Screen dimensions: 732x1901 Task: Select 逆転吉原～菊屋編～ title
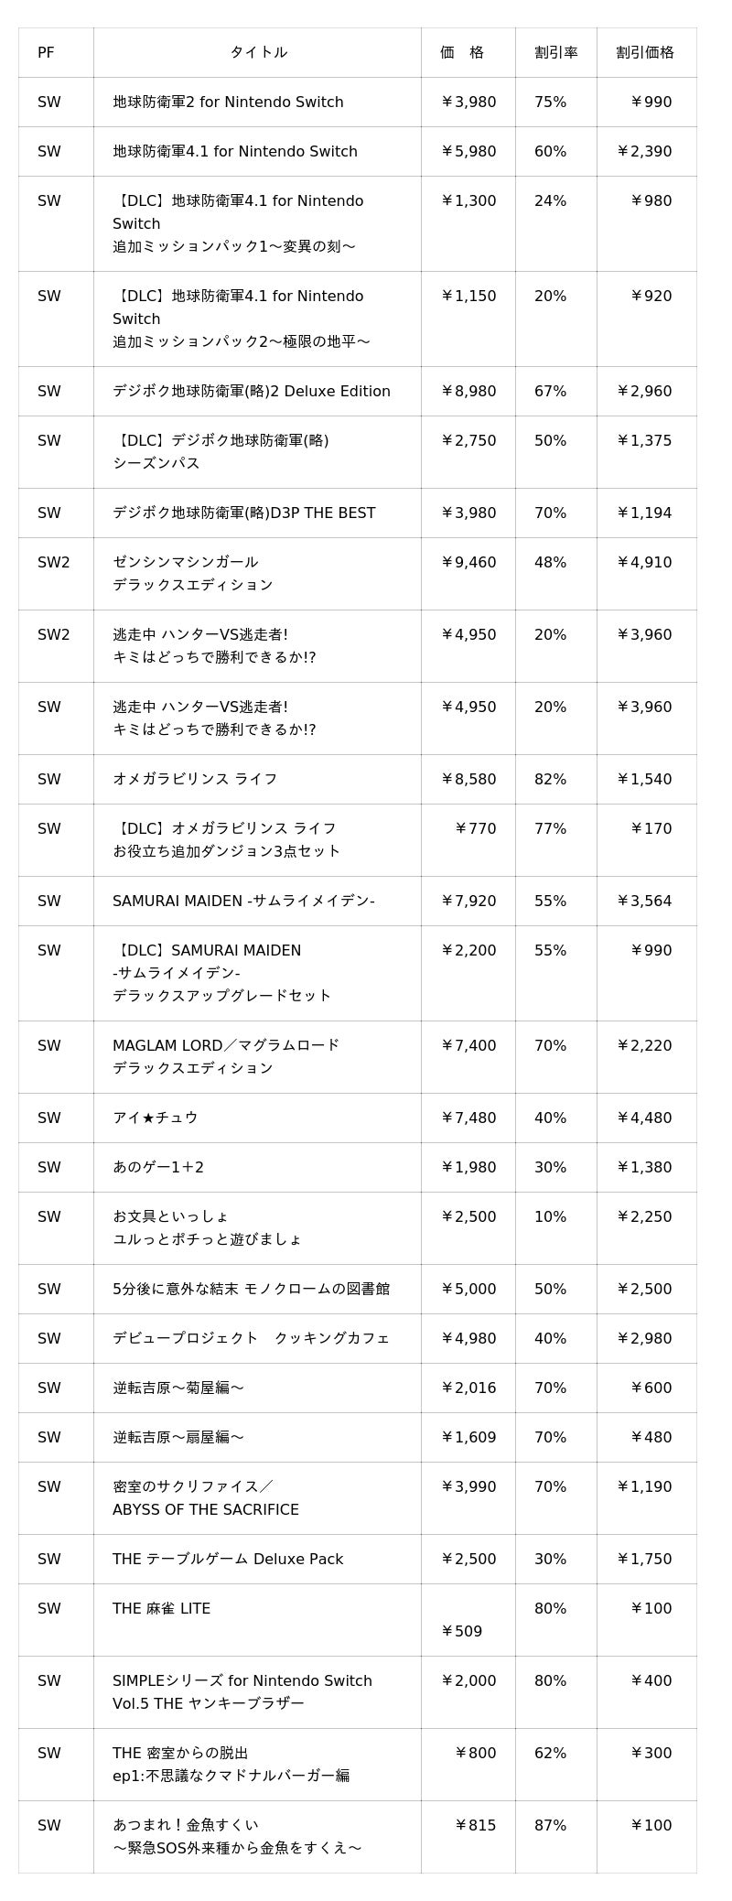coord(178,1388)
